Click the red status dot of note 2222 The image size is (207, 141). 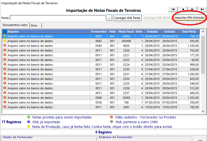[5, 60]
